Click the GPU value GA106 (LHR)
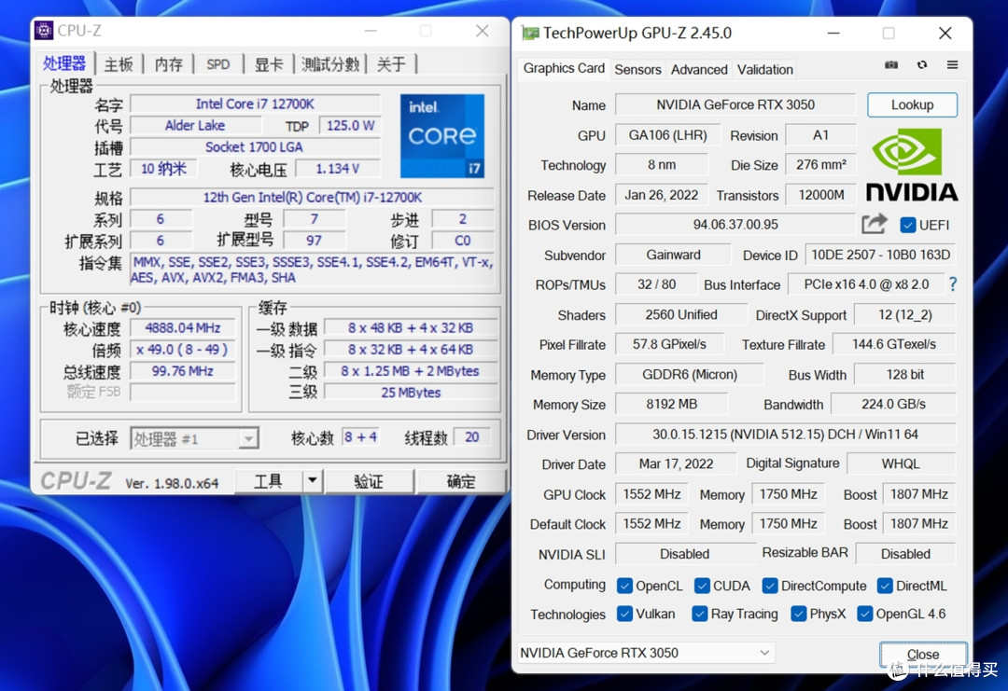1008x691 pixels. (x=668, y=135)
